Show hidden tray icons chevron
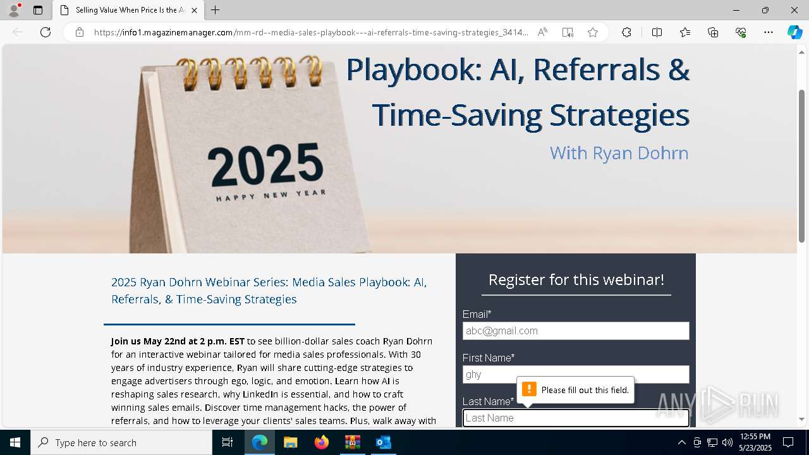Screen dimensions: 809x455 (681, 442)
